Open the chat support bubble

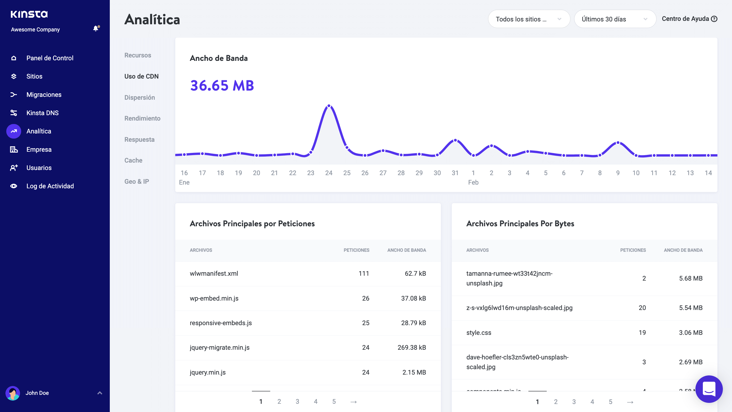709,389
